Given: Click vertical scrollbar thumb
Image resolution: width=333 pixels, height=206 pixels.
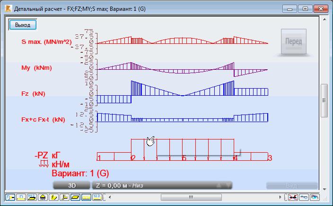Looking at the screenshot, I should 324,100.
